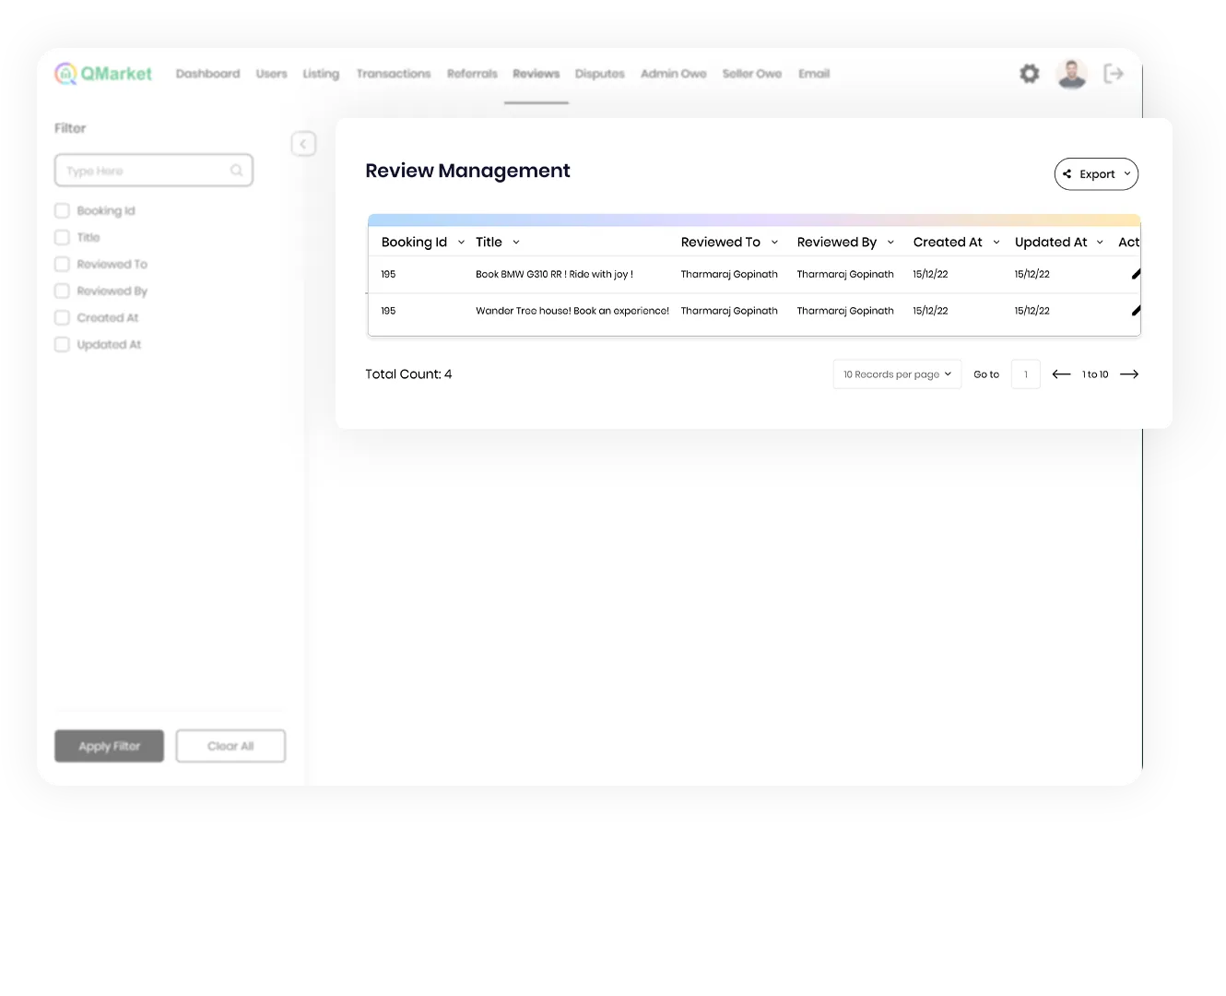Open the Transactions tab
The image size is (1226, 996).
coord(394,74)
